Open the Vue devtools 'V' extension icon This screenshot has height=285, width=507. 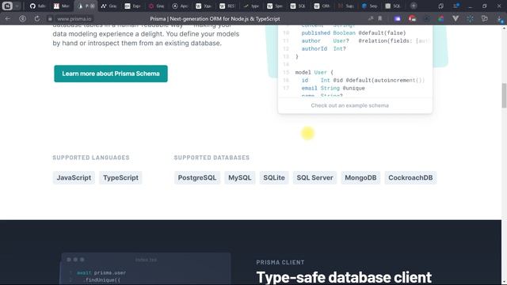click(456, 19)
